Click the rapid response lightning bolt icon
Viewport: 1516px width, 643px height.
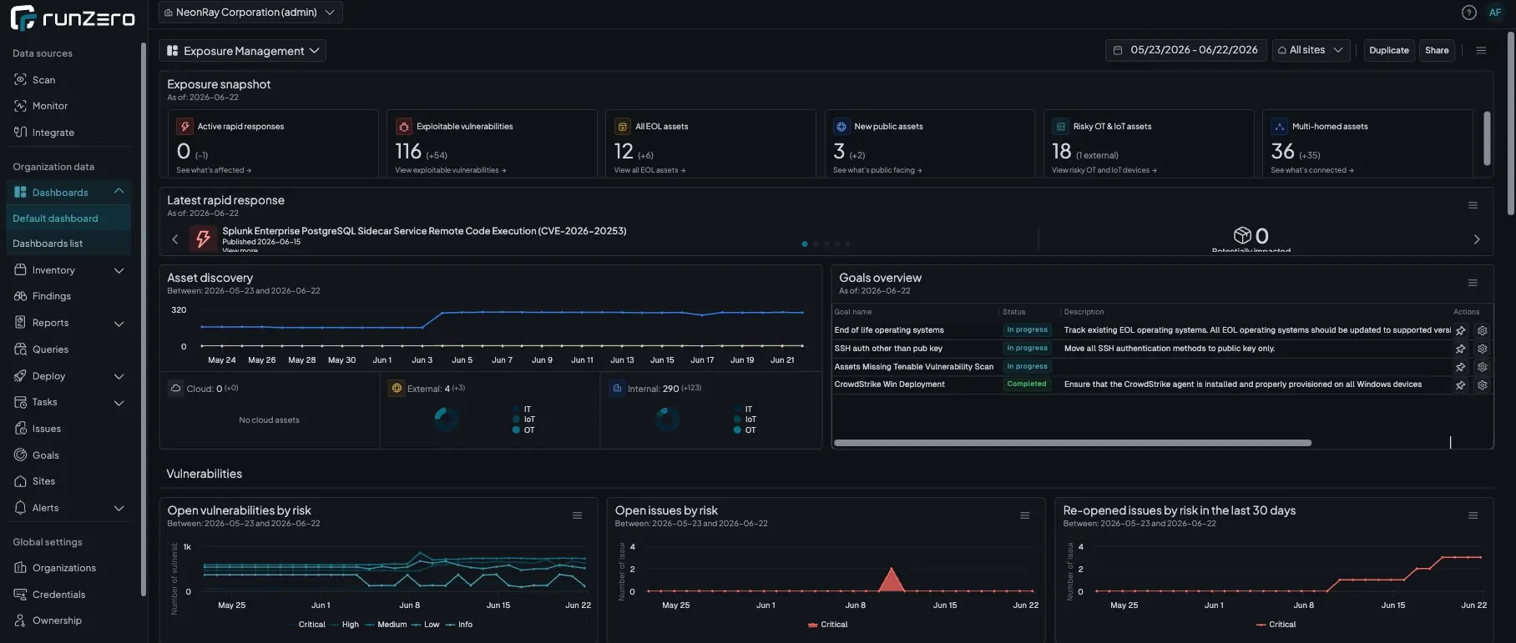[x=203, y=239]
